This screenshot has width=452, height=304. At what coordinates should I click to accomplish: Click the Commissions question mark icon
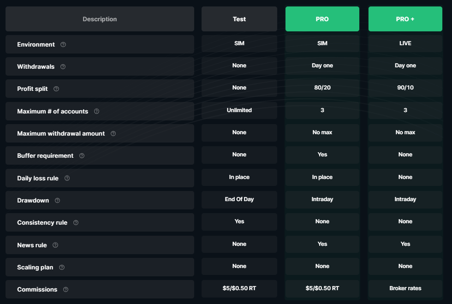65,289
